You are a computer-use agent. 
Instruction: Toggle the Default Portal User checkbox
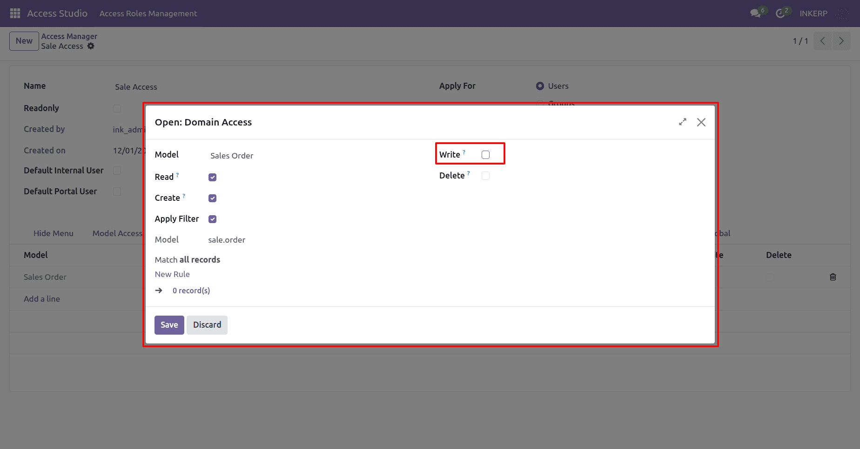click(117, 191)
